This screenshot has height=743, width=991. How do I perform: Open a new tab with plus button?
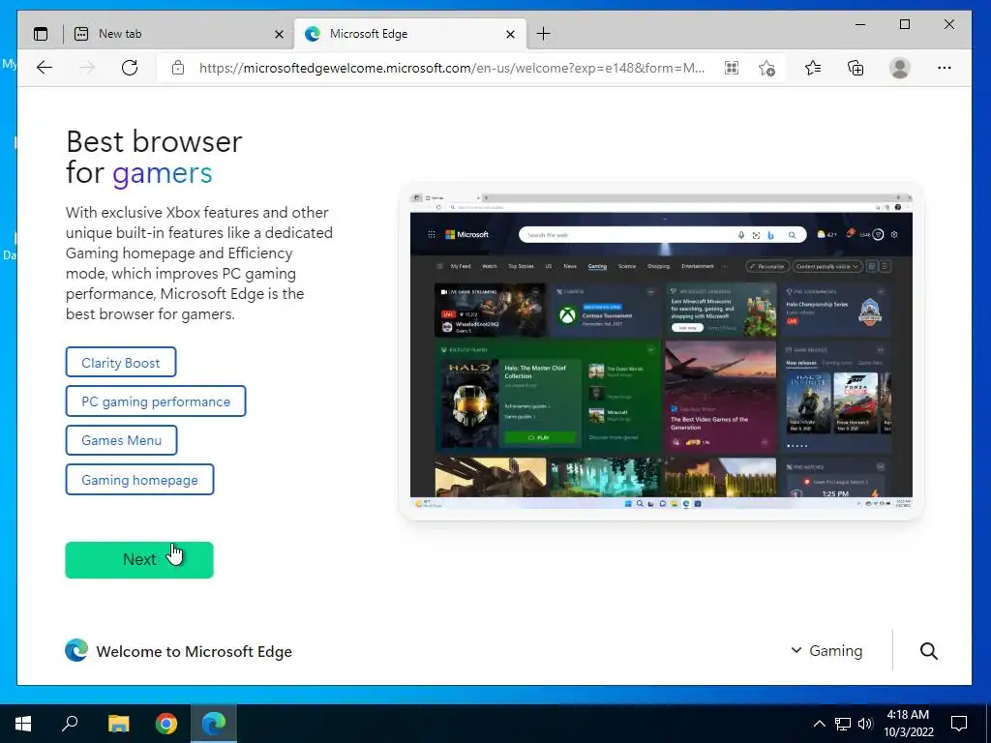point(543,34)
